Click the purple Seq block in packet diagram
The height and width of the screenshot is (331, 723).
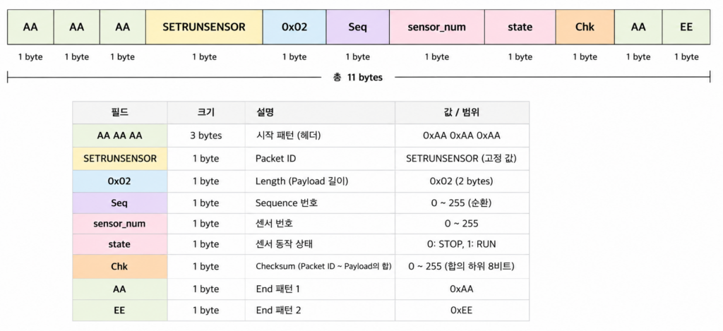click(358, 27)
